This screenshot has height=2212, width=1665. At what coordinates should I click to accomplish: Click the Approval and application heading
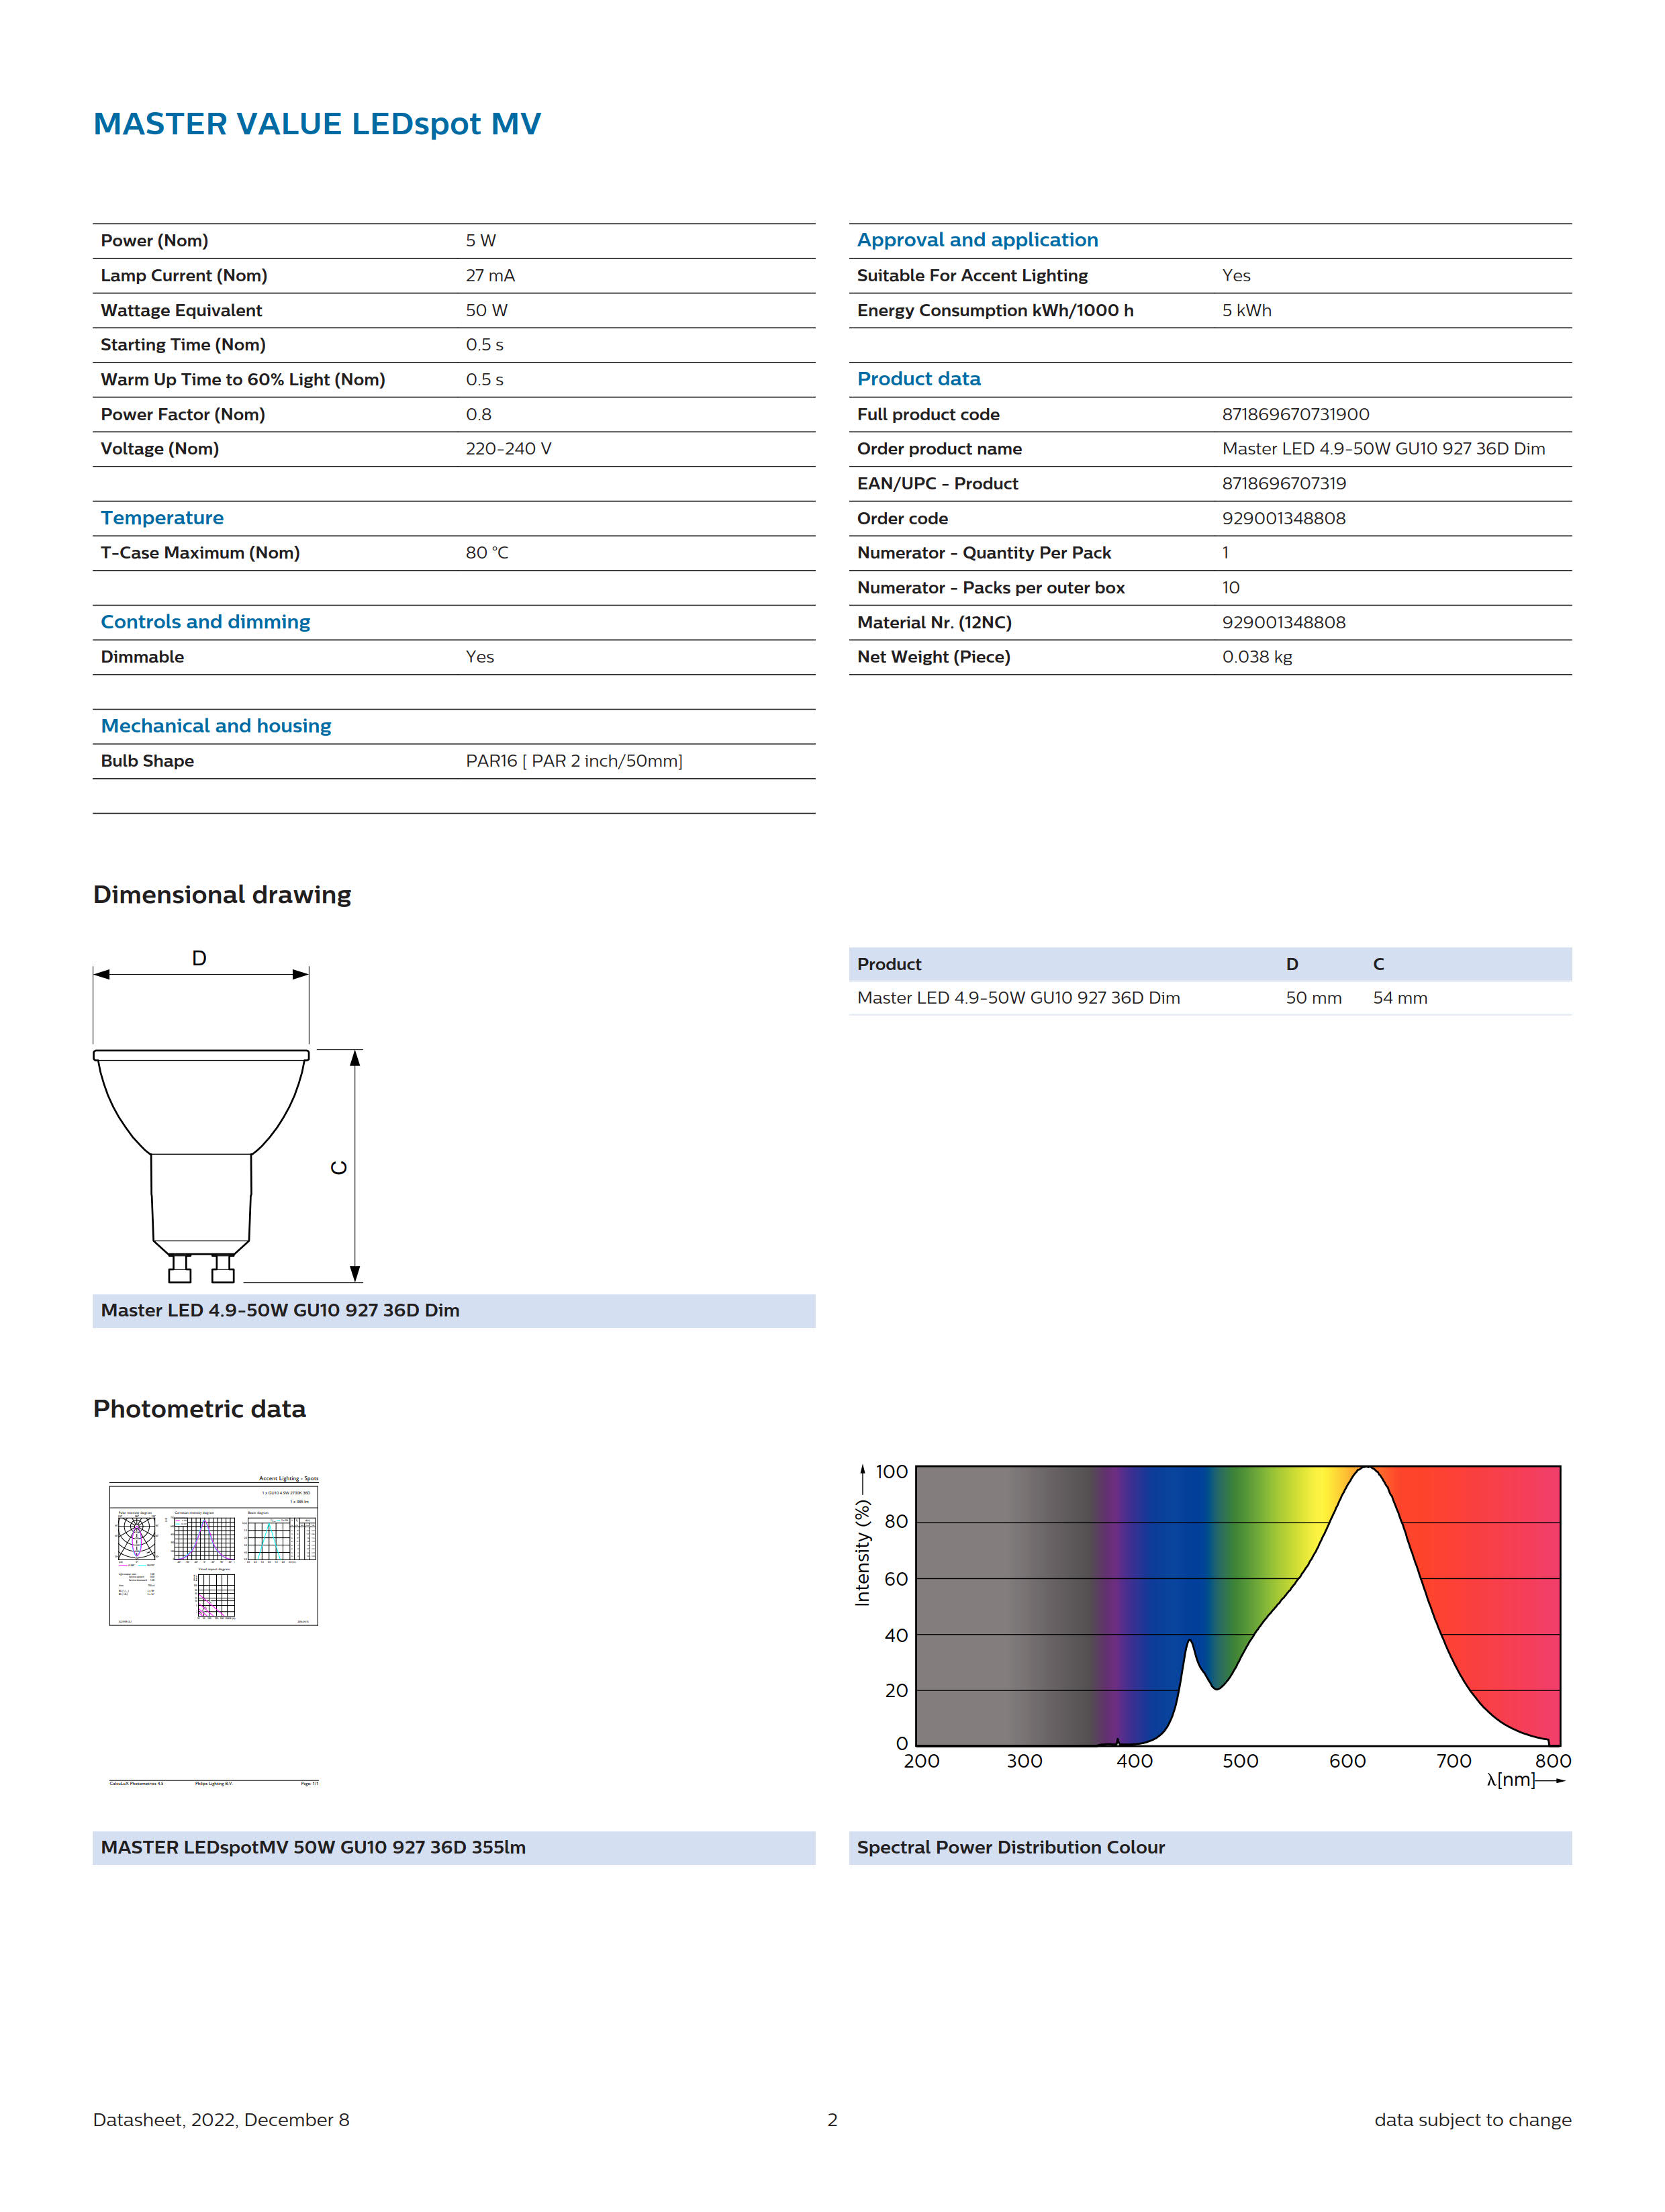(977, 240)
